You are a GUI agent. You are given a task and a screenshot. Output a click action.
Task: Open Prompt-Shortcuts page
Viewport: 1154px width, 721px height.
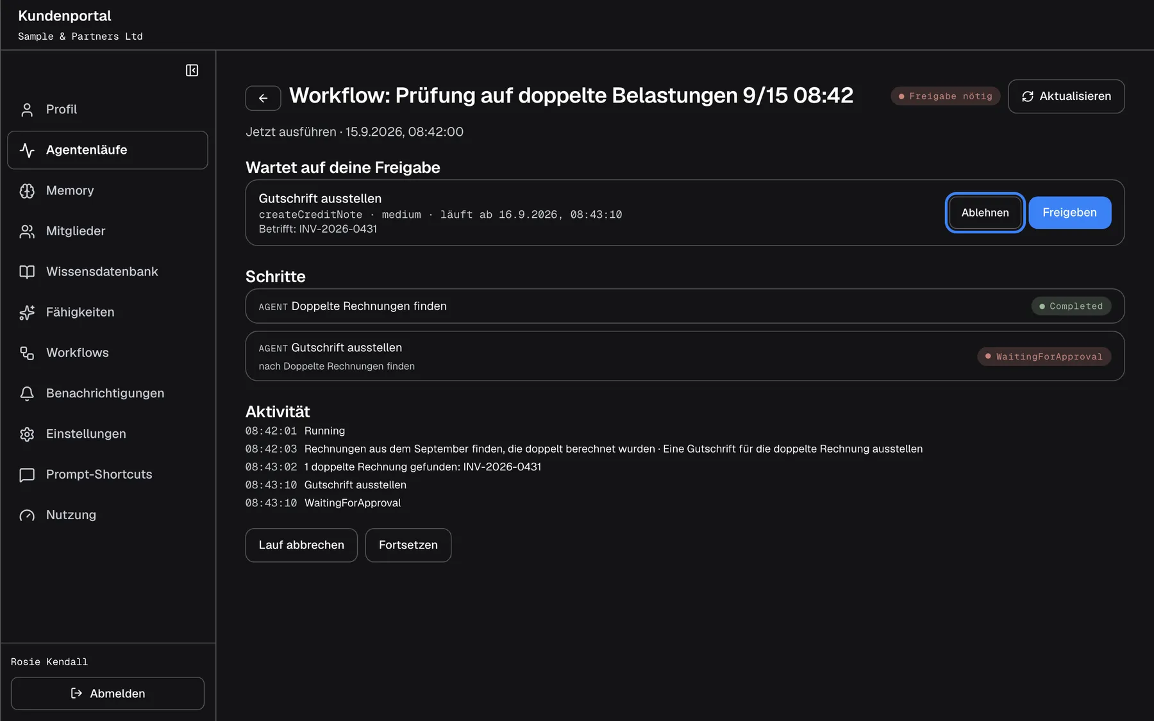pos(108,474)
